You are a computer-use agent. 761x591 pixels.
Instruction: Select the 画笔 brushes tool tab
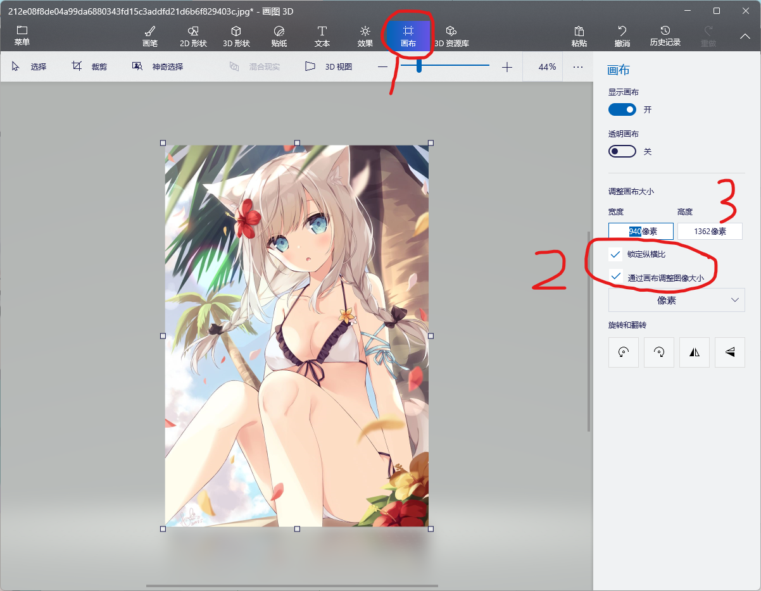click(x=150, y=37)
